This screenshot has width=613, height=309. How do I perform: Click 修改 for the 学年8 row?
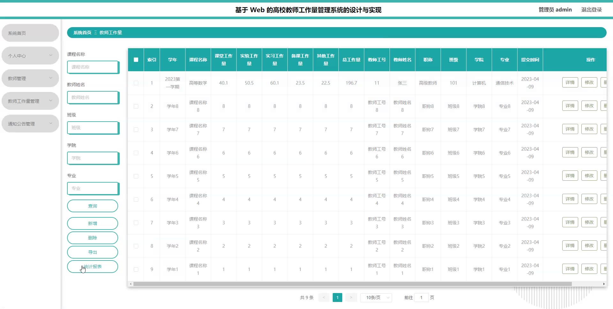tap(589, 106)
